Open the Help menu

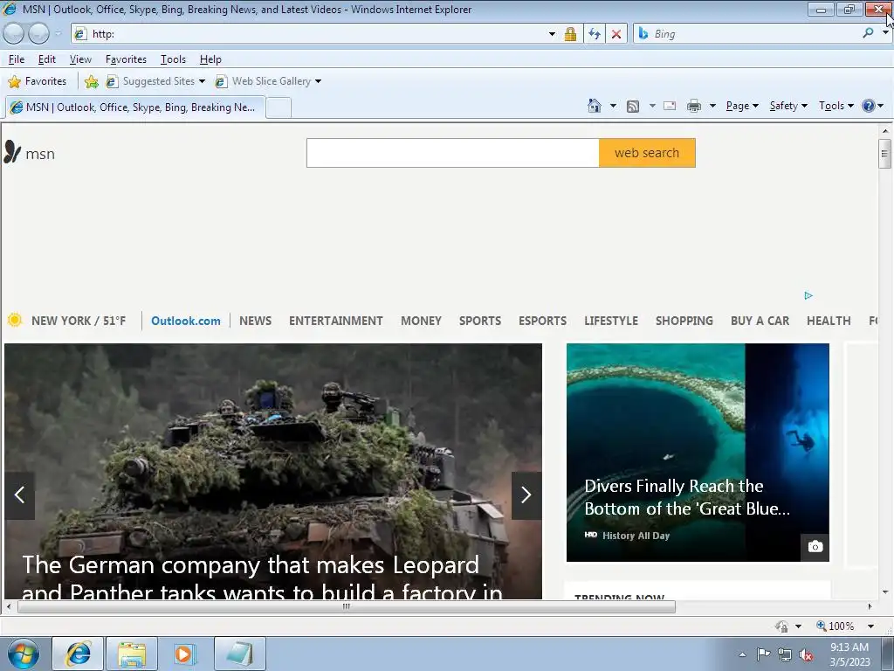pos(210,59)
